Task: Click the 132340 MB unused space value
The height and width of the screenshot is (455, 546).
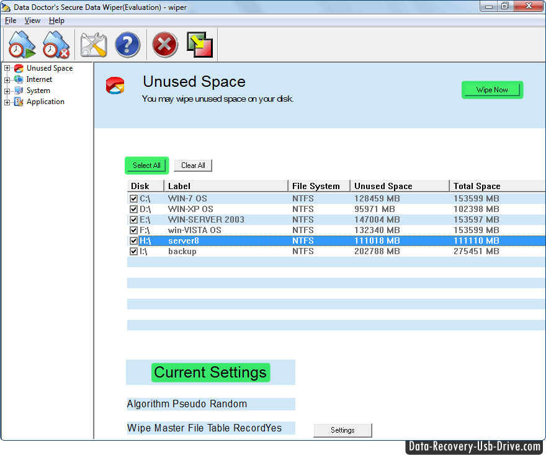Action: click(377, 230)
